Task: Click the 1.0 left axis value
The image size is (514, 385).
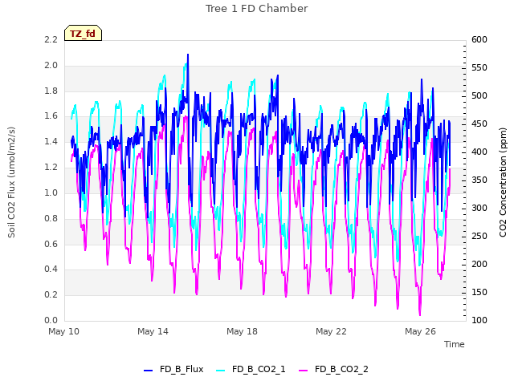Action: click(x=51, y=192)
